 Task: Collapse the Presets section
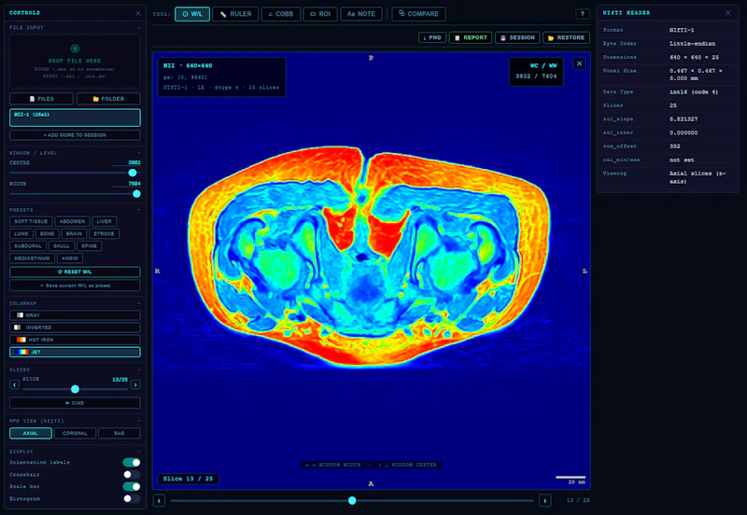point(139,209)
